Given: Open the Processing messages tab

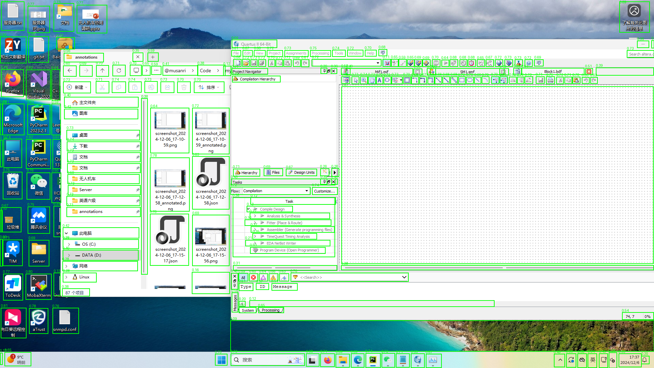Looking at the screenshot, I should point(270,310).
